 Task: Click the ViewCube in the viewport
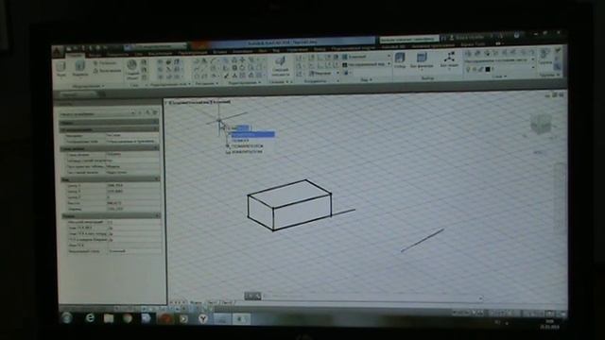click(x=541, y=124)
